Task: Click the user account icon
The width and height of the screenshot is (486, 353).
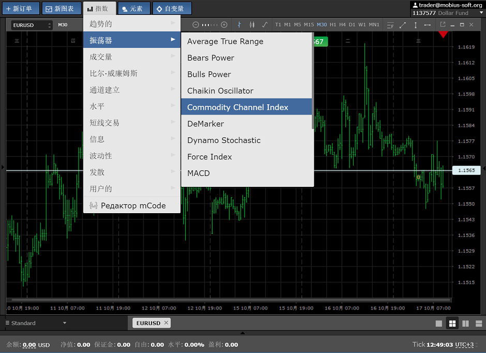Action: [415, 5]
